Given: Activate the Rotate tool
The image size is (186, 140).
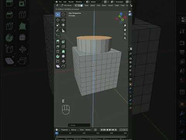Looking at the screenshot, I should coord(63,20).
